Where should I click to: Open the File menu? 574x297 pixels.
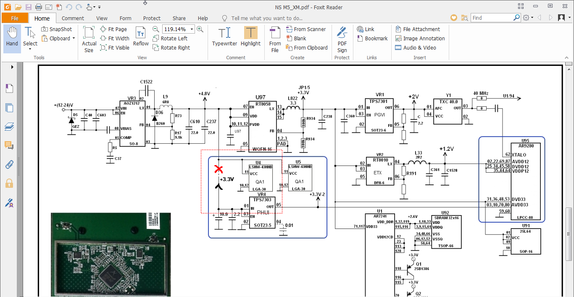(x=15, y=18)
